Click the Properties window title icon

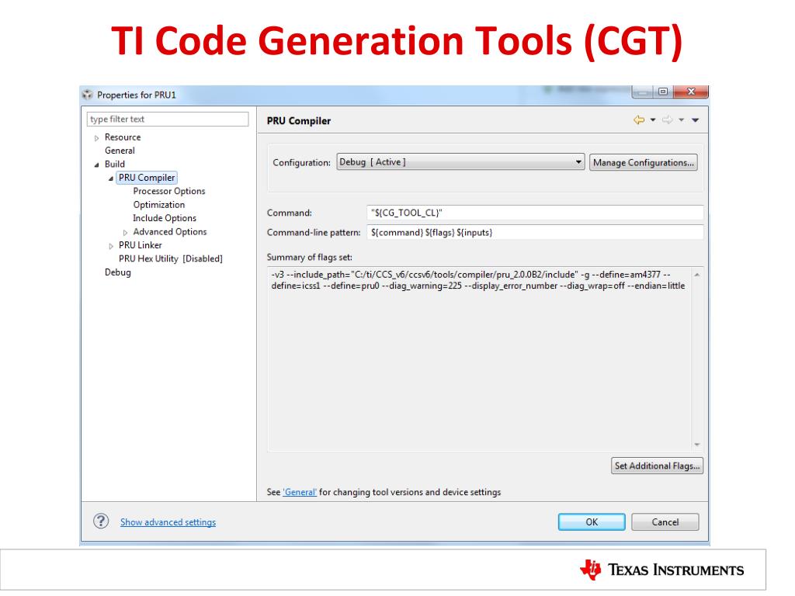pyautogui.click(x=88, y=95)
